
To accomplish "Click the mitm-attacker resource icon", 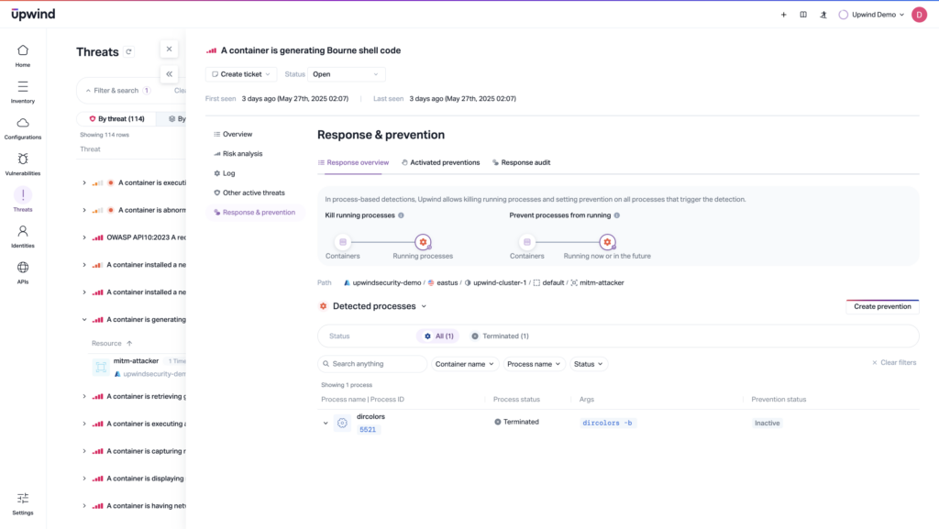I will tap(101, 367).
